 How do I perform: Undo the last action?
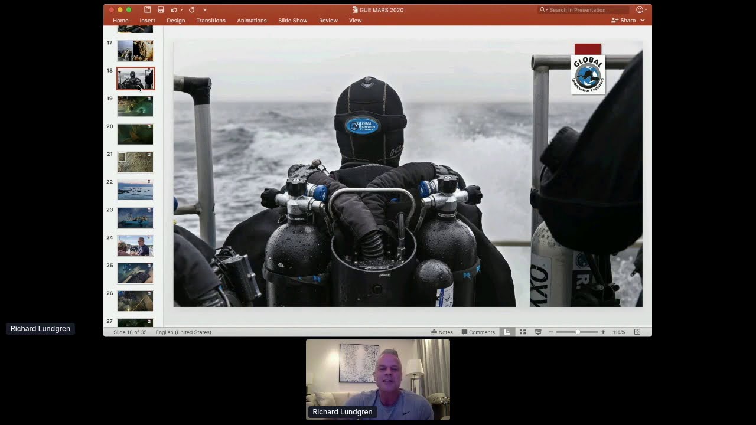click(174, 10)
